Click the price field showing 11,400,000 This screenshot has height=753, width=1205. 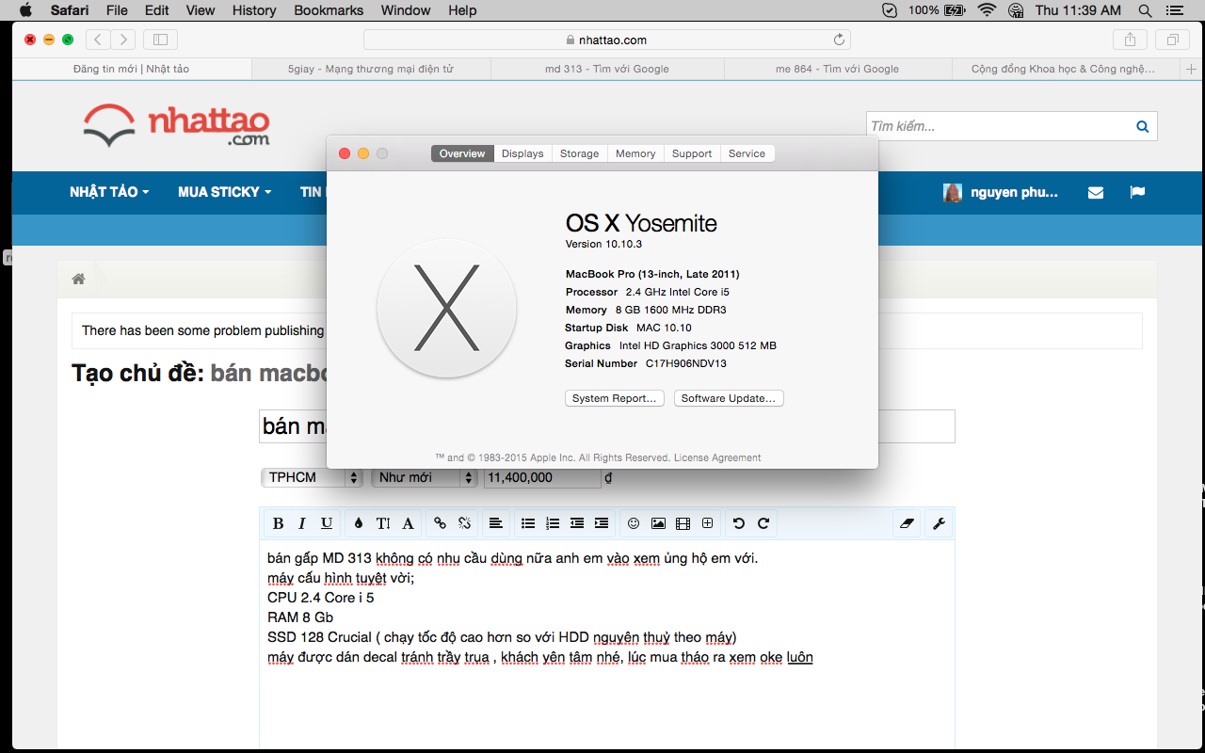pos(543,477)
